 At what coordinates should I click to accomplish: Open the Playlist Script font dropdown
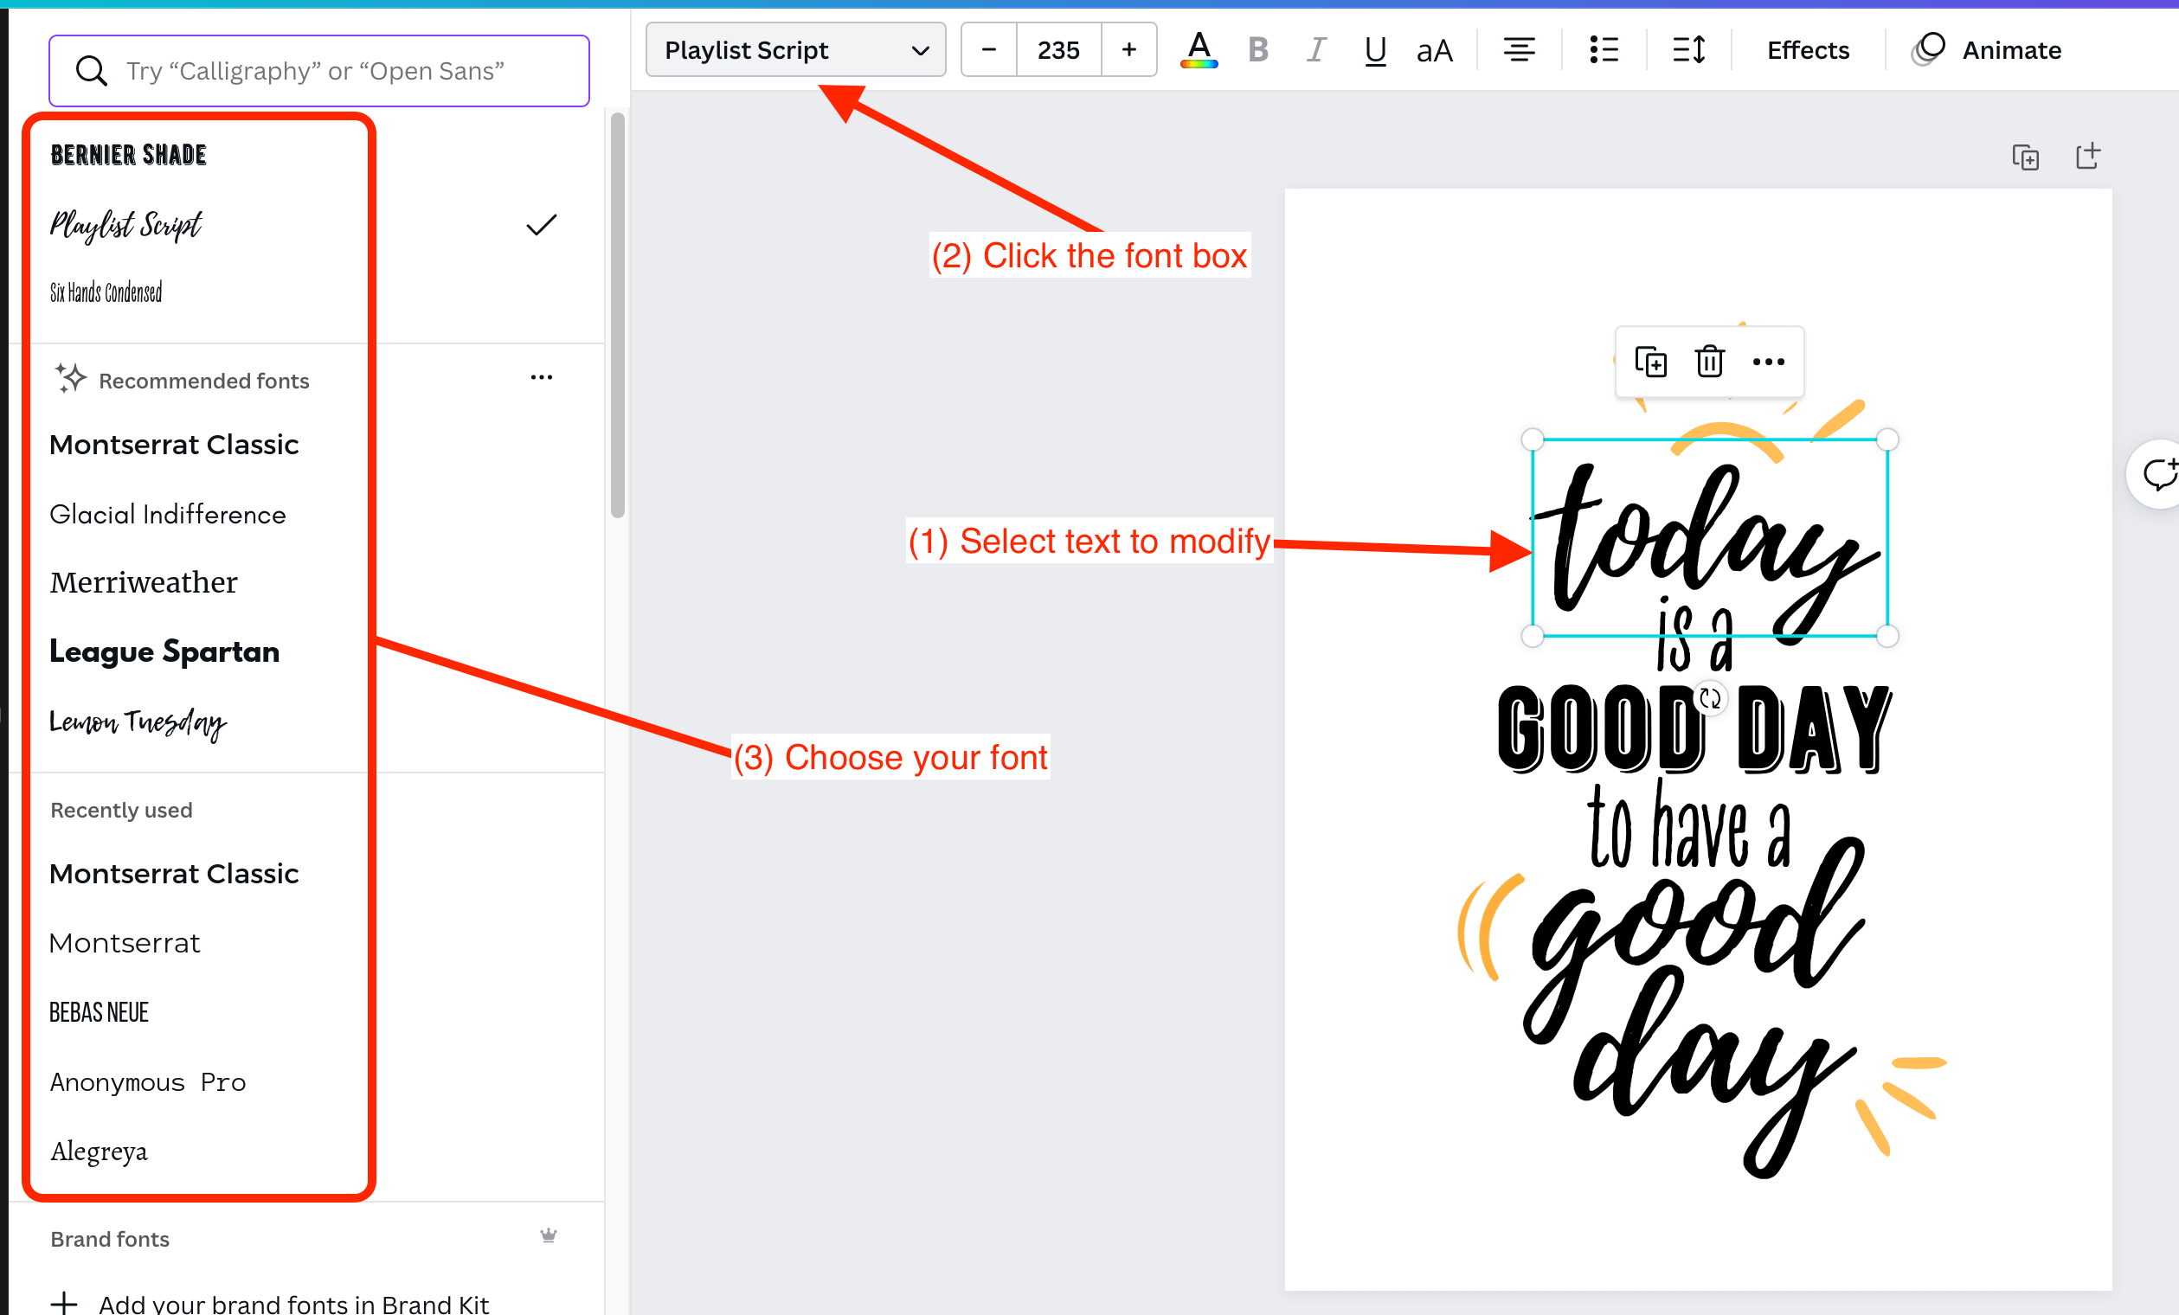pos(795,50)
